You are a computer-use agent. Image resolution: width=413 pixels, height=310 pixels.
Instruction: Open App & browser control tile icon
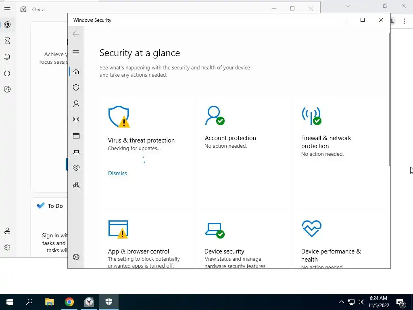click(118, 229)
